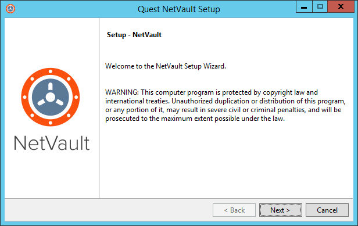Continue with the Next > button
Viewport: 358px width, 226px height.
pos(281,210)
